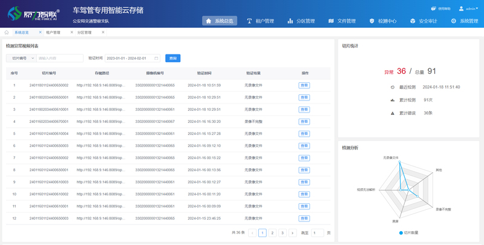Go to previous page arrow

click(x=252, y=233)
